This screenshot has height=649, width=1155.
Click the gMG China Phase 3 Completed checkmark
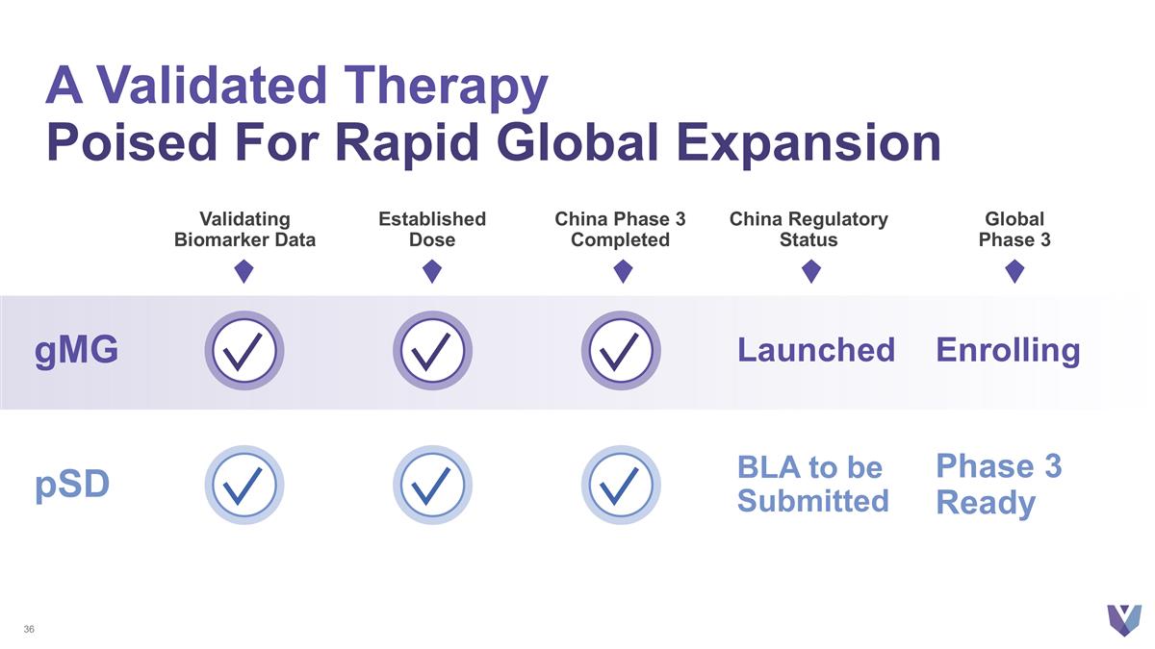(622, 350)
